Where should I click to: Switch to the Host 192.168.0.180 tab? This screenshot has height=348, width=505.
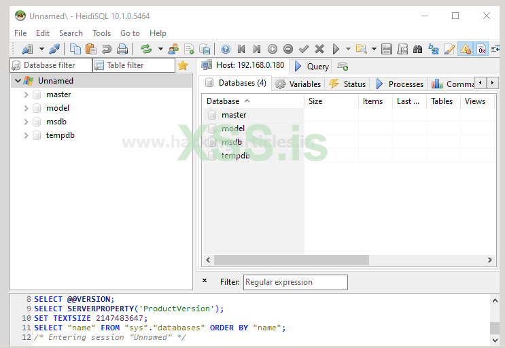[x=243, y=65]
